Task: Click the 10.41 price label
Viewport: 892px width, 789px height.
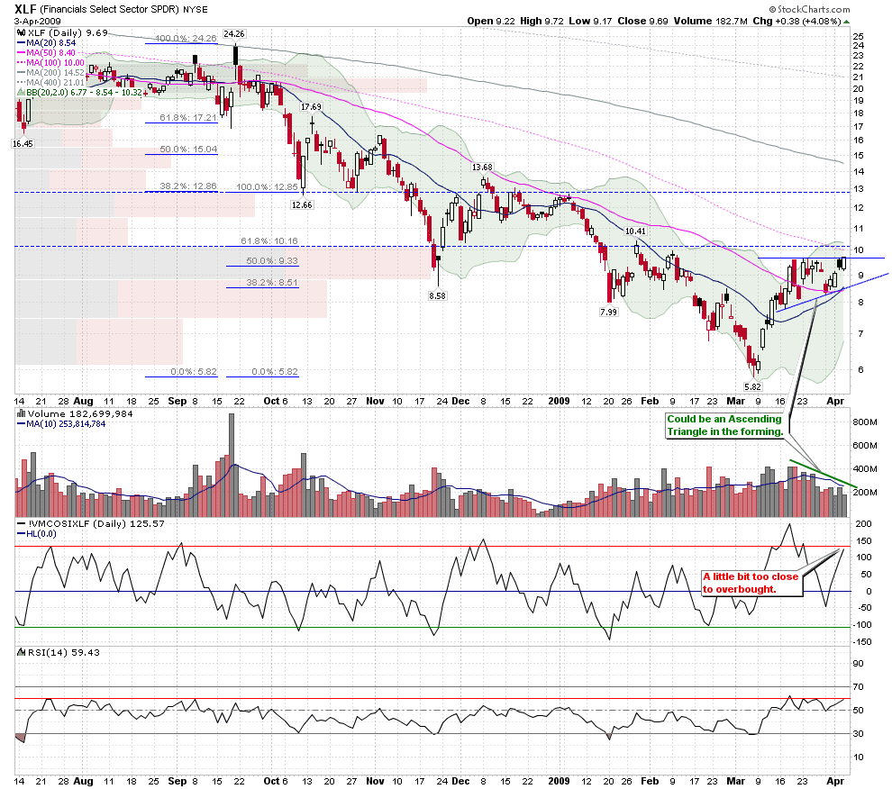Action: (635, 231)
